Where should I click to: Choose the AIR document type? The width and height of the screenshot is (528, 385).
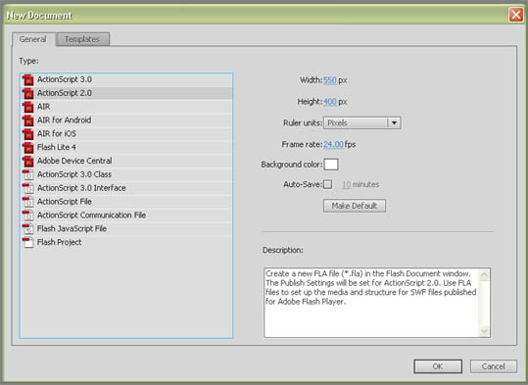coord(126,107)
